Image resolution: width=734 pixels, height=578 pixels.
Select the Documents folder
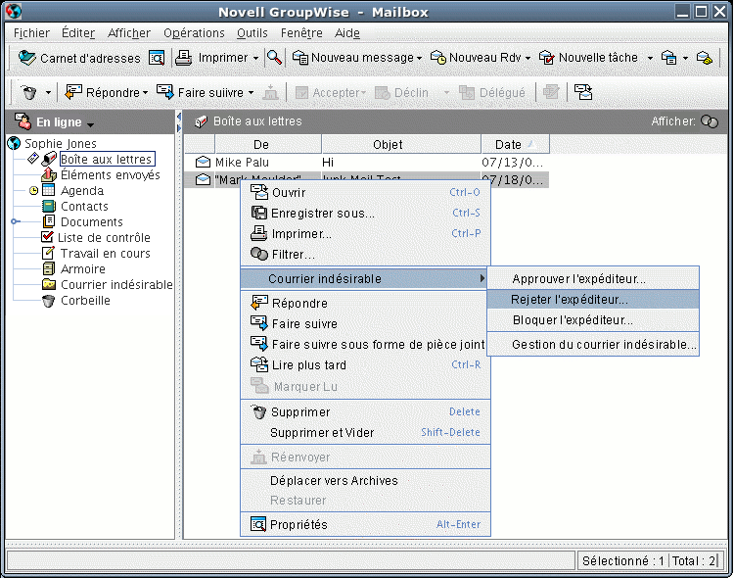pyautogui.click(x=92, y=222)
